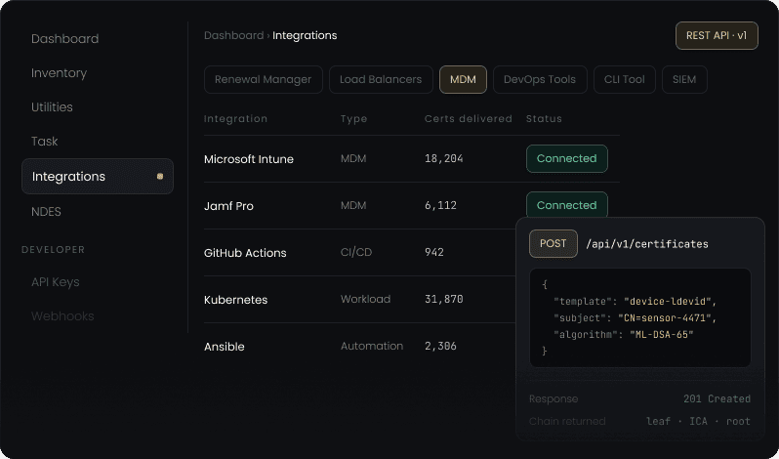Click the Status column header

tap(544, 119)
